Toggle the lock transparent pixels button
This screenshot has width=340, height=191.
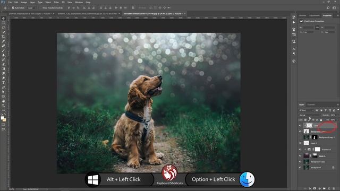click(305, 120)
